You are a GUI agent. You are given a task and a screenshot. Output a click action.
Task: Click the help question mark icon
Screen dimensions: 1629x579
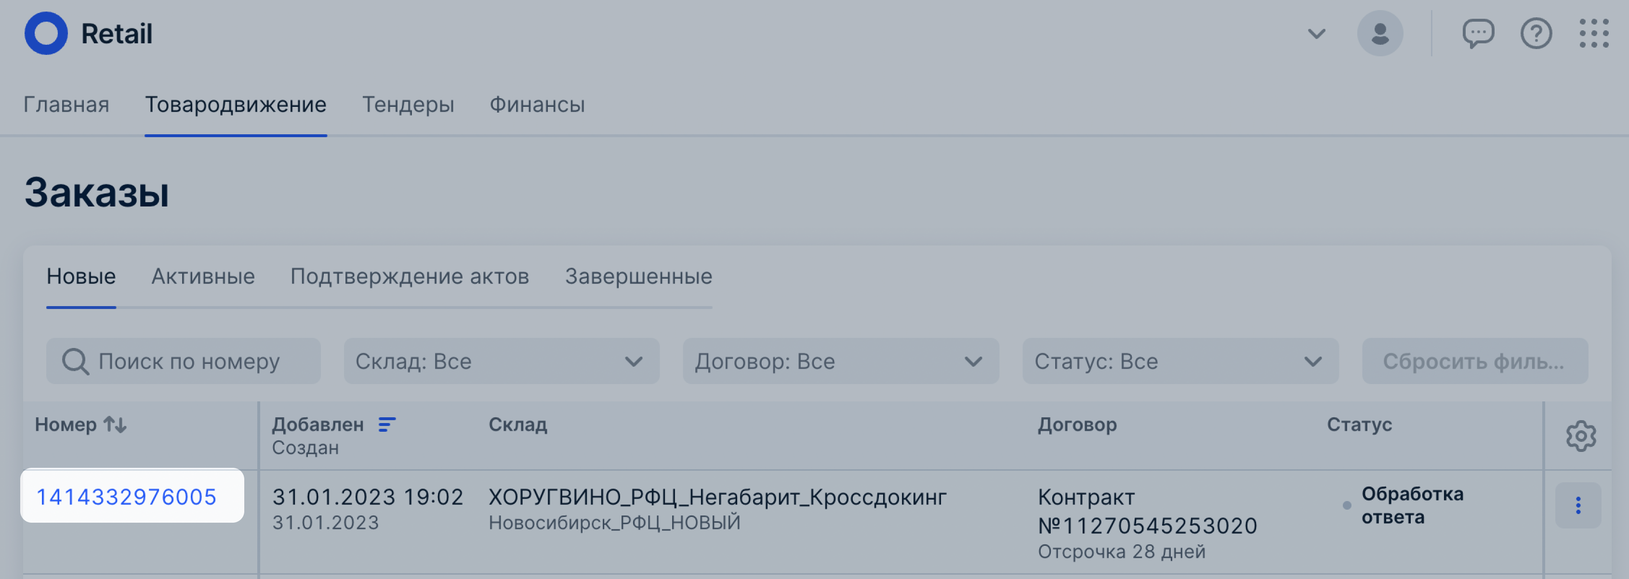(1536, 34)
